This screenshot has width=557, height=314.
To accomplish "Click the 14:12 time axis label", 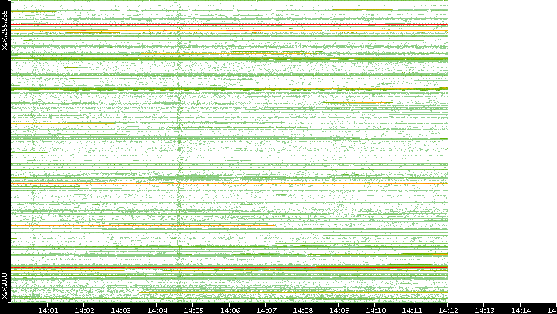I will pos(448,310).
